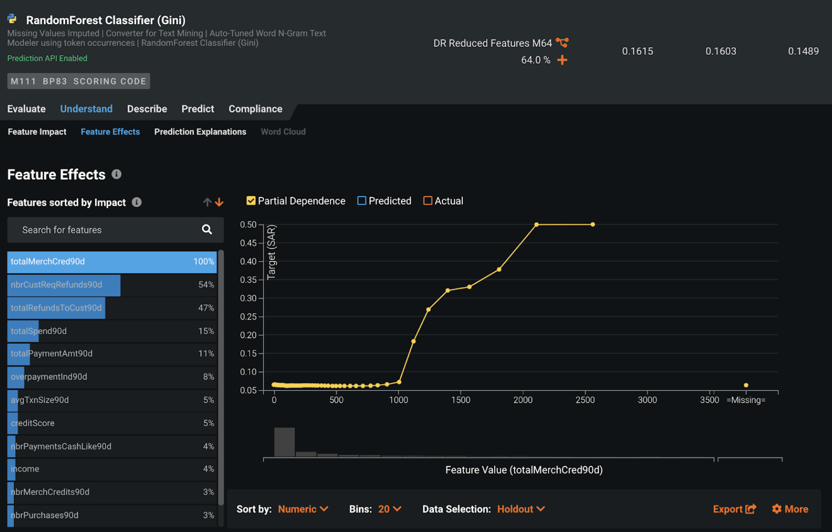Switch to the Evaluate tab
The image size is (832, 532).
click(x=26, y=109)
